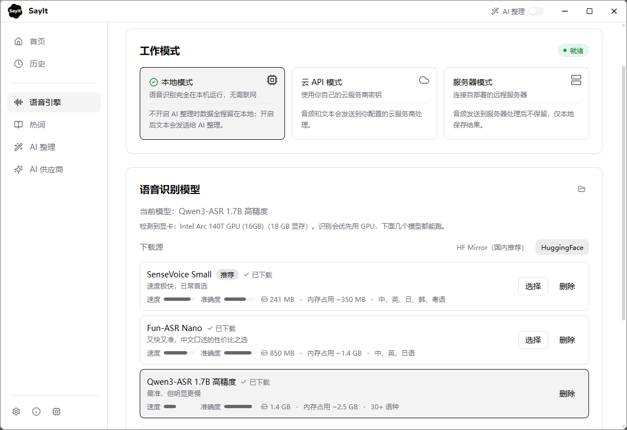Click the CPU chip icon on 本地模式 card
This screenshot has height=430, width=627.
coord(272,80)
